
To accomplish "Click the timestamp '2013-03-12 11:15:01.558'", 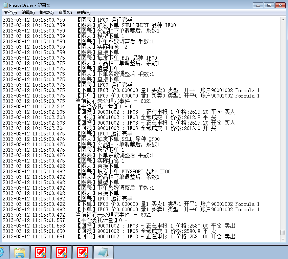I will coord(34,226).
